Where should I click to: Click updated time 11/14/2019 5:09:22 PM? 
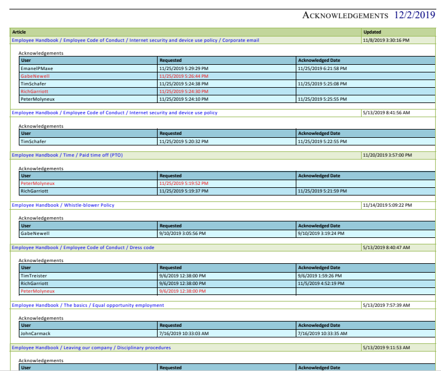387,205
